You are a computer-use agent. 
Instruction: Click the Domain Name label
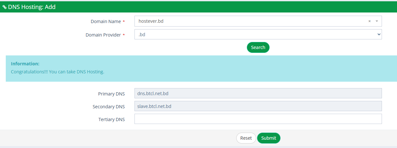click(106, 21)
